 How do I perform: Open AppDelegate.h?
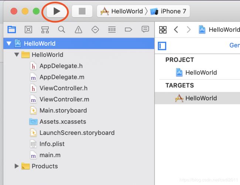point(56,66)
